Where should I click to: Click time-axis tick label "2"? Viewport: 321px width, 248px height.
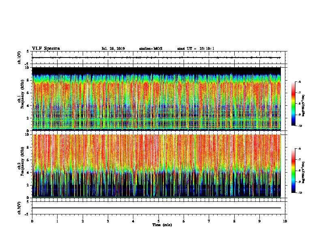pyautogui.click(x=83, y=221)
